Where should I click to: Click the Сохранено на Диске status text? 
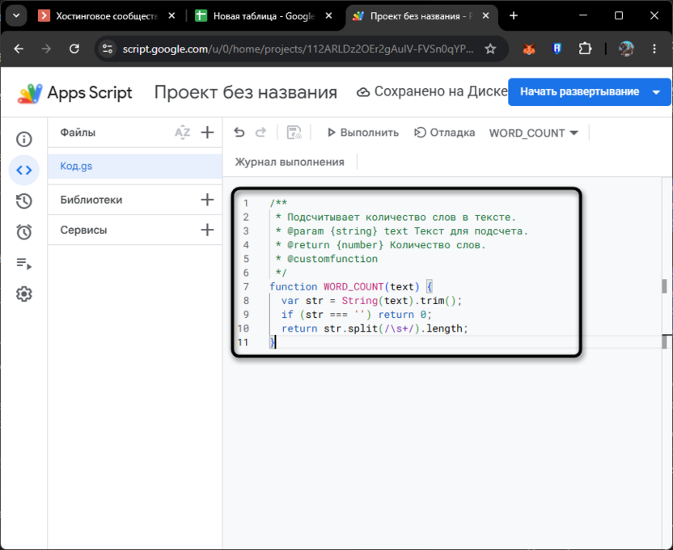tap(441, 91)
